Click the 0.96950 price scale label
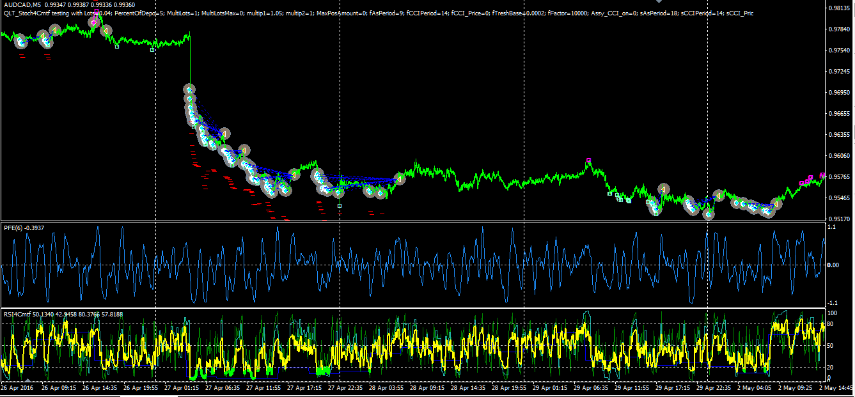The height and width of the screenshot is (397, 855). 838,93
